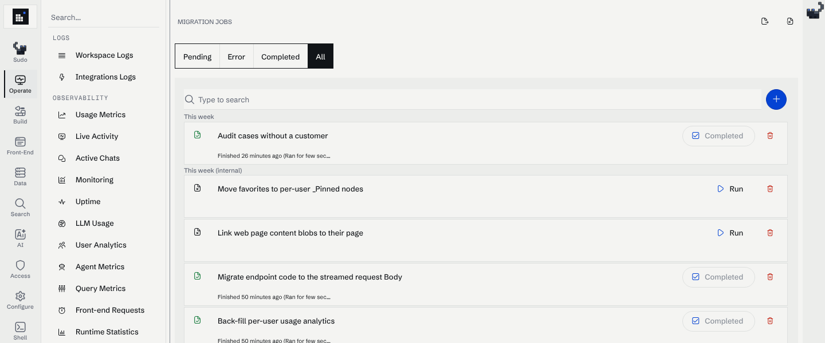The height and width of the screenshot is (343, 825).
Task: Click the avatar icon at top right
Action: pyautogui.click(x=814, y=10)
